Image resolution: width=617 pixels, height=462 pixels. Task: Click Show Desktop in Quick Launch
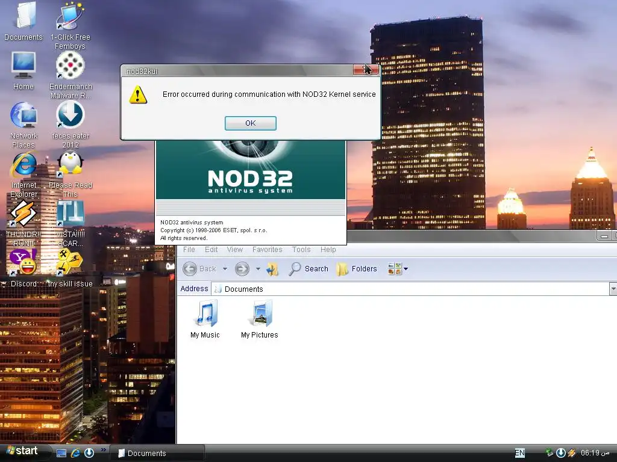[61, 453]
